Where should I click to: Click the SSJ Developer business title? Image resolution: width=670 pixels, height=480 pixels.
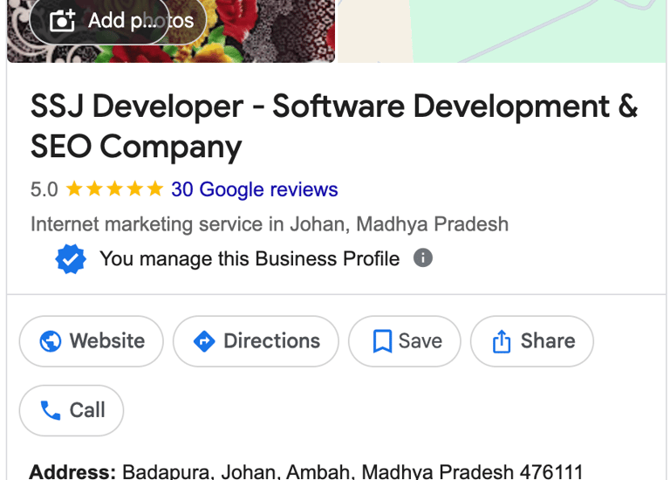click(334, 127)
